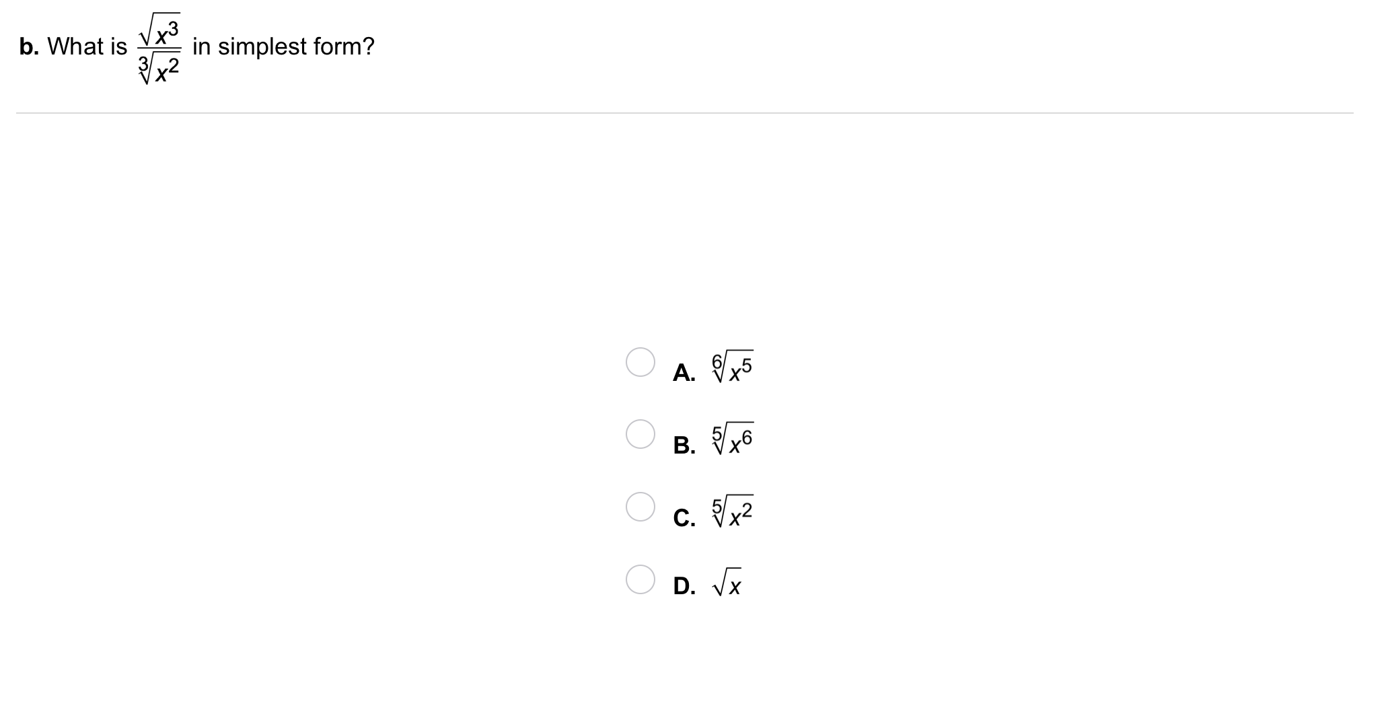Click the bold "B." answer label
The width and height of the screenshot is (1390, 716).
pos(684,445)
